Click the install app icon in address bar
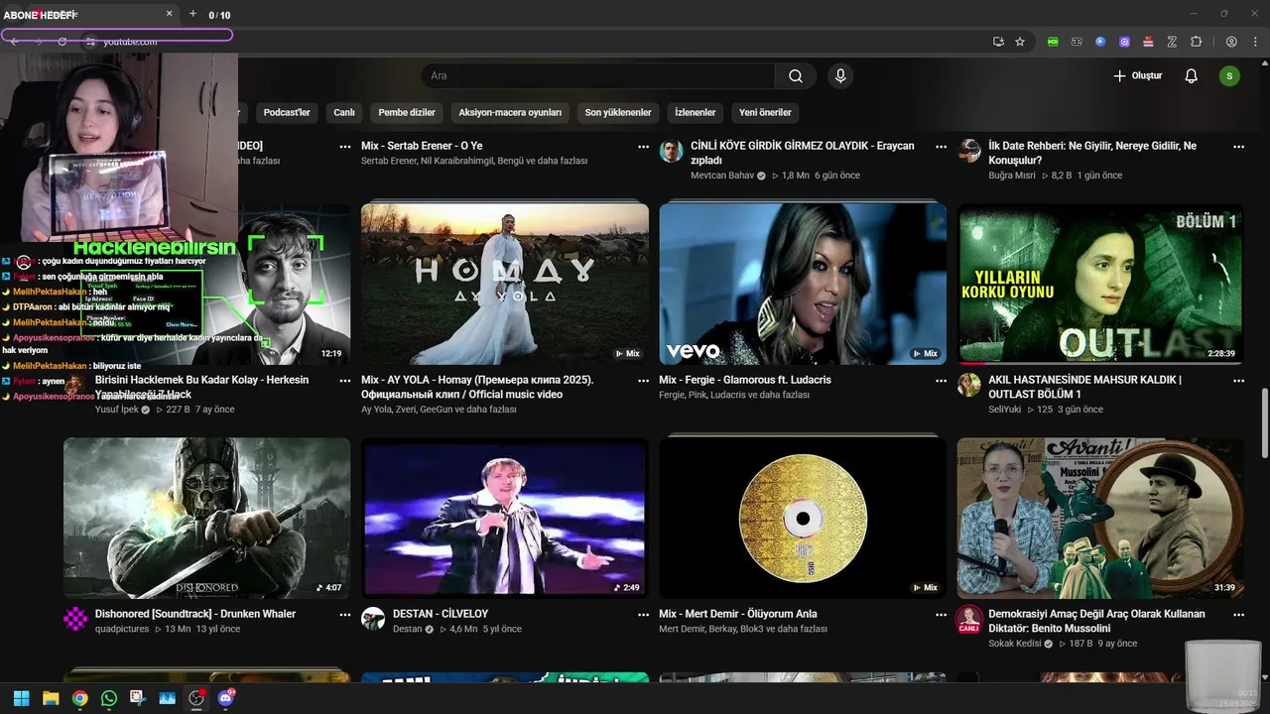The image size is (1270, 714). (998, 42)
